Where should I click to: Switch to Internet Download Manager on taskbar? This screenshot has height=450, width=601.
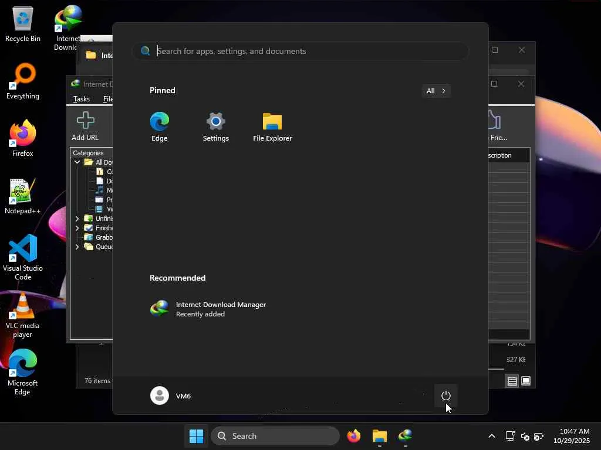(405, 436)
